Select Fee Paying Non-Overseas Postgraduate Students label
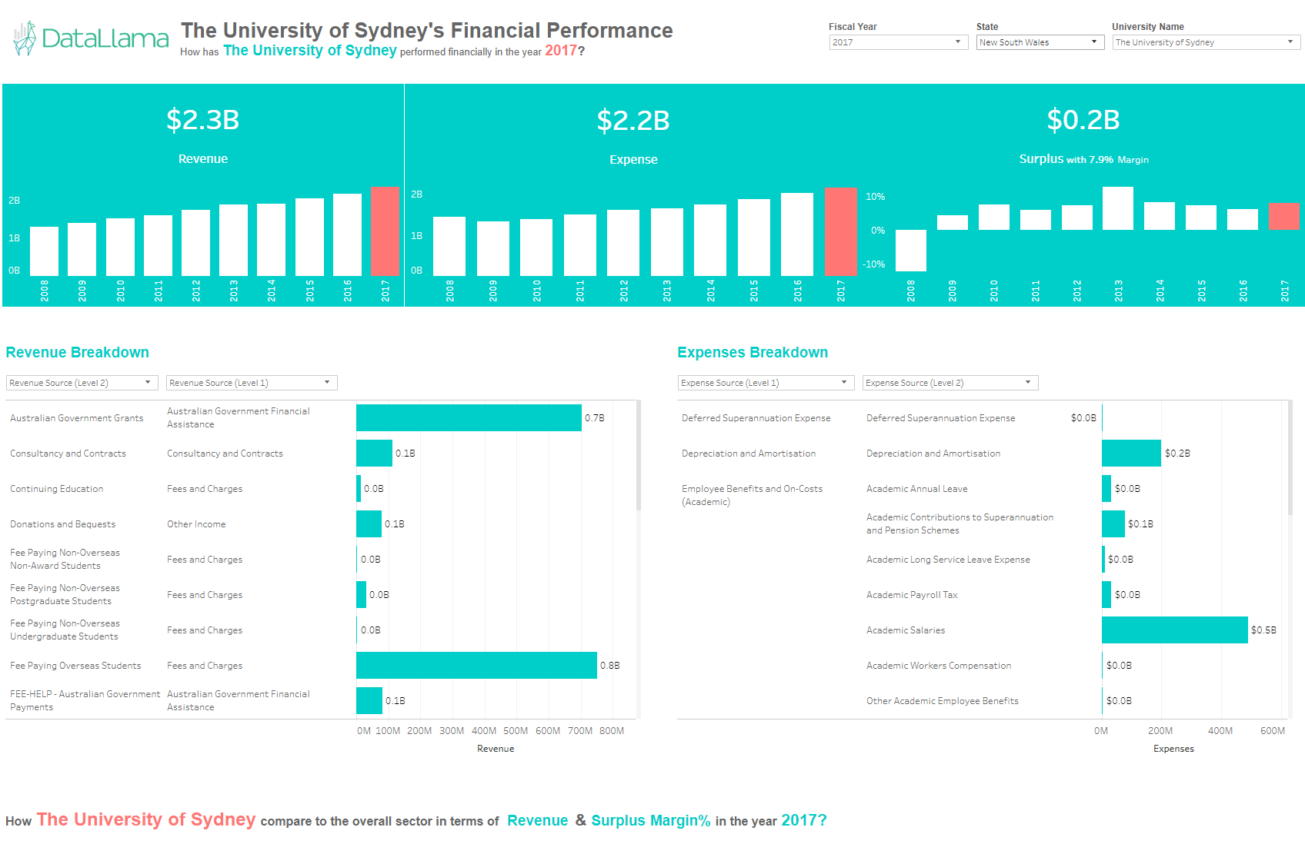The image size is (1305, 854). click(x=65, y=595)
